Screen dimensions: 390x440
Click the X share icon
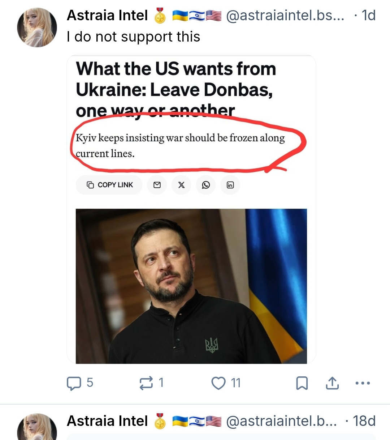point(181,185)
